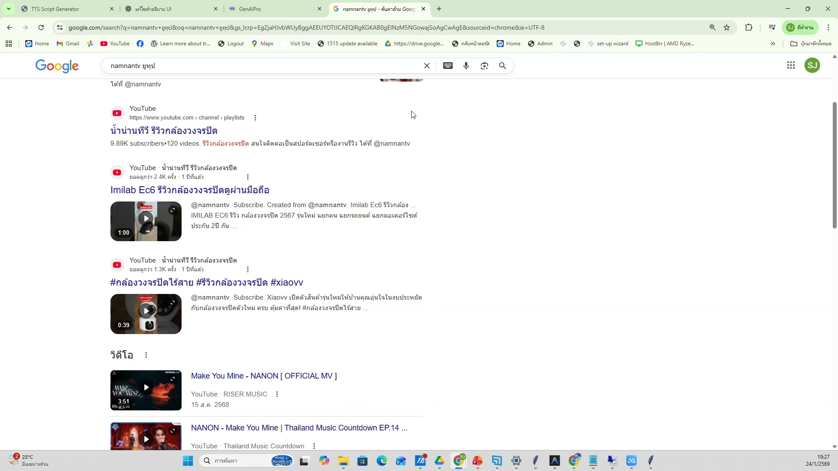Open the on-screen keyboard input tool
838x471 pixels.
coord(448,66)
